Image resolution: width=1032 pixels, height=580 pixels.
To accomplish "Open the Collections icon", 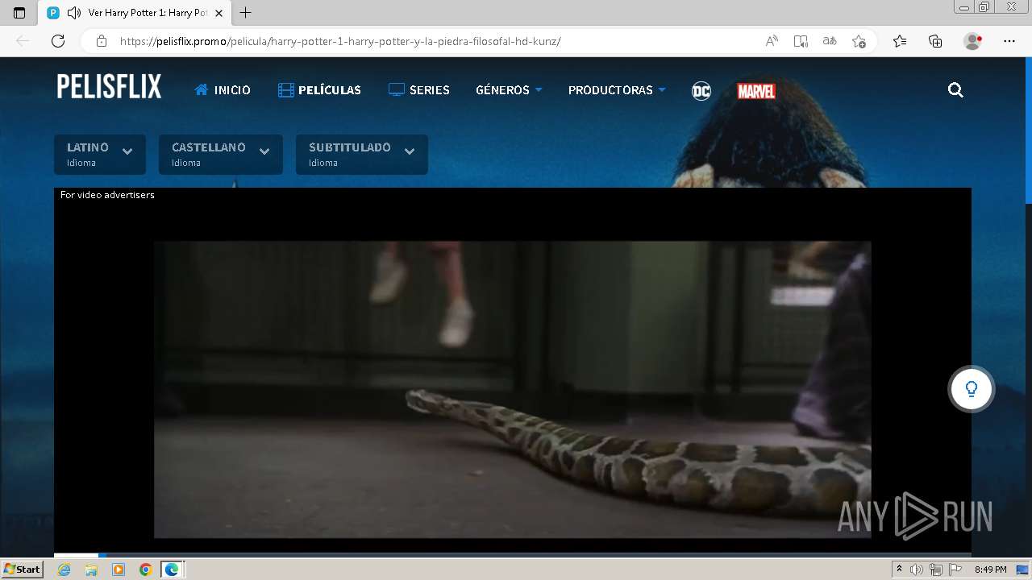I will pyautogui.click(x=935, y=41).
